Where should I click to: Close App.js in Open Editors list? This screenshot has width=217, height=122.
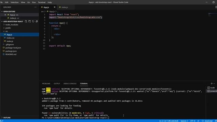(x=5, y=15)
